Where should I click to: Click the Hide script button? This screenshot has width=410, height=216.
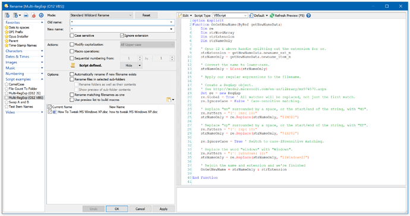tap(129, 65)
